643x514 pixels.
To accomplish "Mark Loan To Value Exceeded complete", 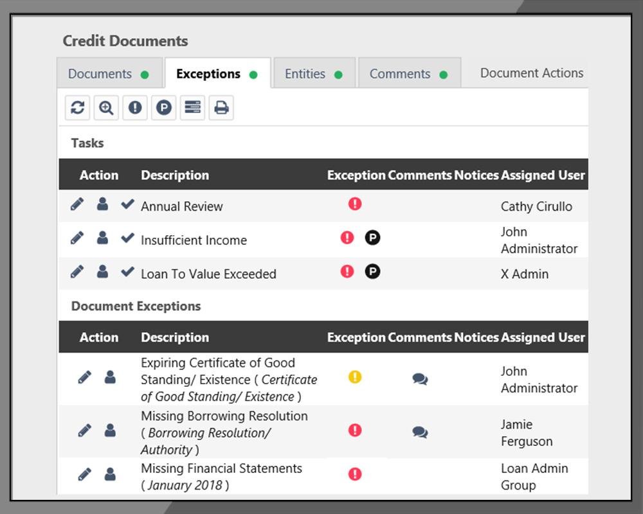I will (127, 272).
